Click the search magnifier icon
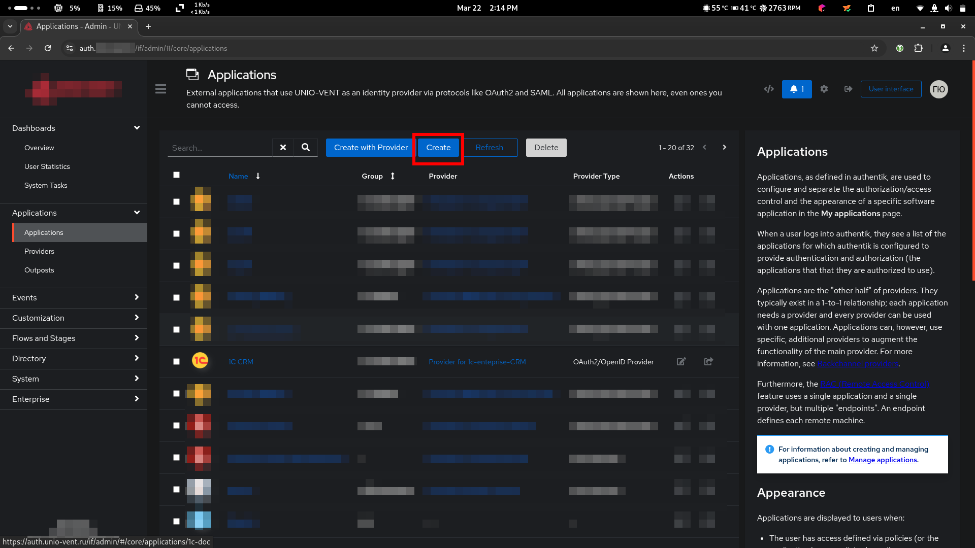Screen dimensions: 975x548 [x=305, y=148]
